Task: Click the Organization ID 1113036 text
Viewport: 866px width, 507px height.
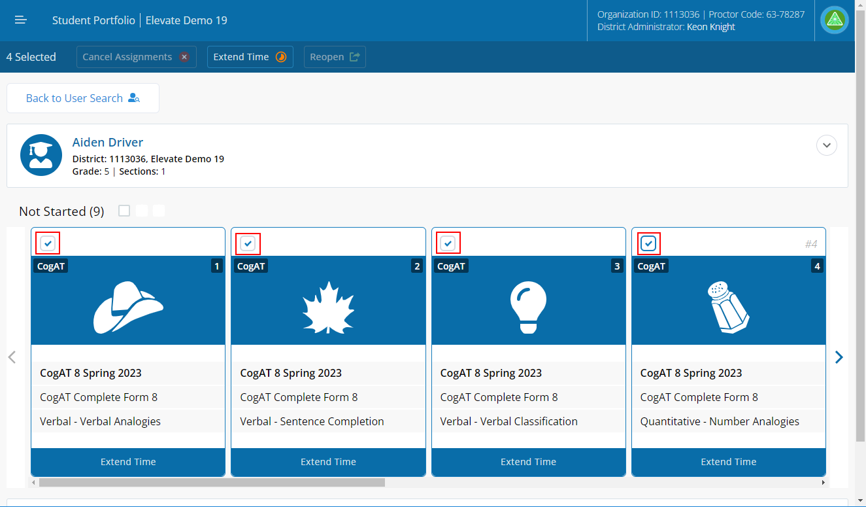Action: click(648, 14)
